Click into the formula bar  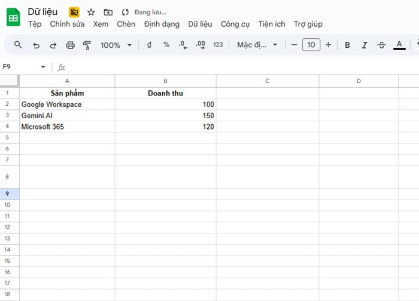(241, 67)
